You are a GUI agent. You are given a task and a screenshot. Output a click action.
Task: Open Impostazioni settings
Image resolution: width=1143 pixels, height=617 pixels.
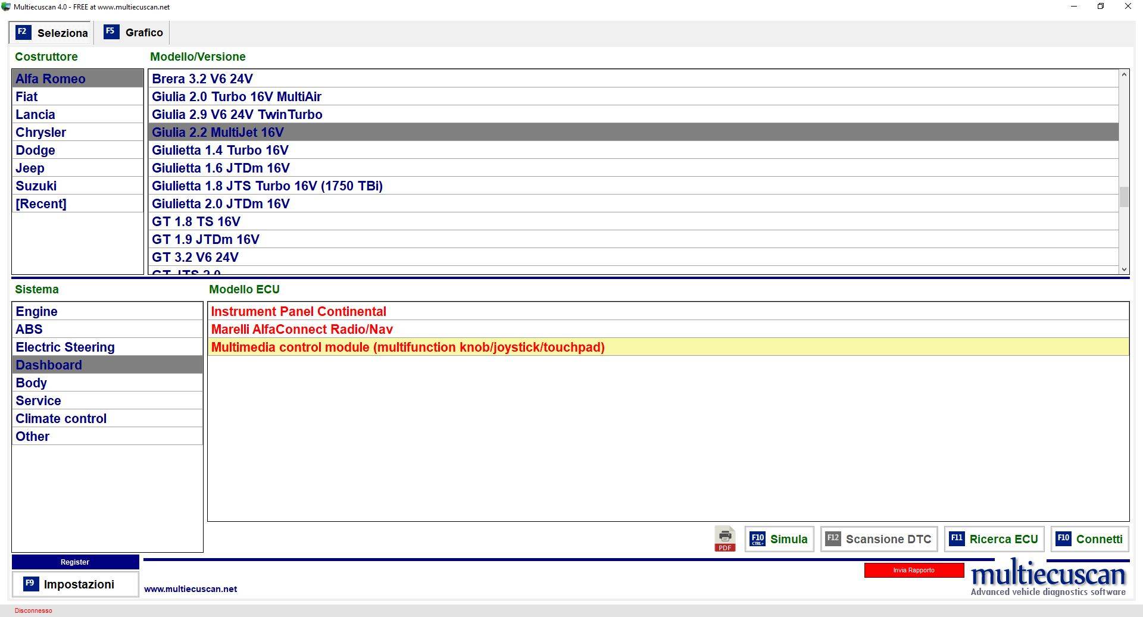click(x=75, y=584)
